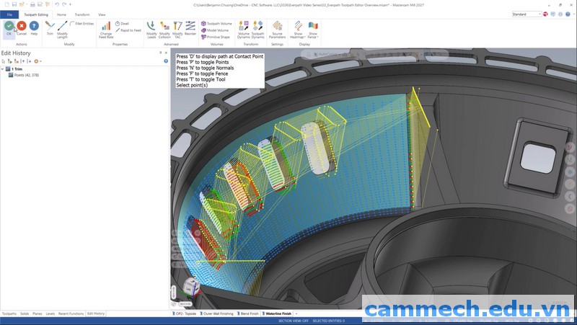Image resolution: width=577 pixels, height=325 pixels.
Task: Click the New file icon in quick access
Action: click(7, 4)
